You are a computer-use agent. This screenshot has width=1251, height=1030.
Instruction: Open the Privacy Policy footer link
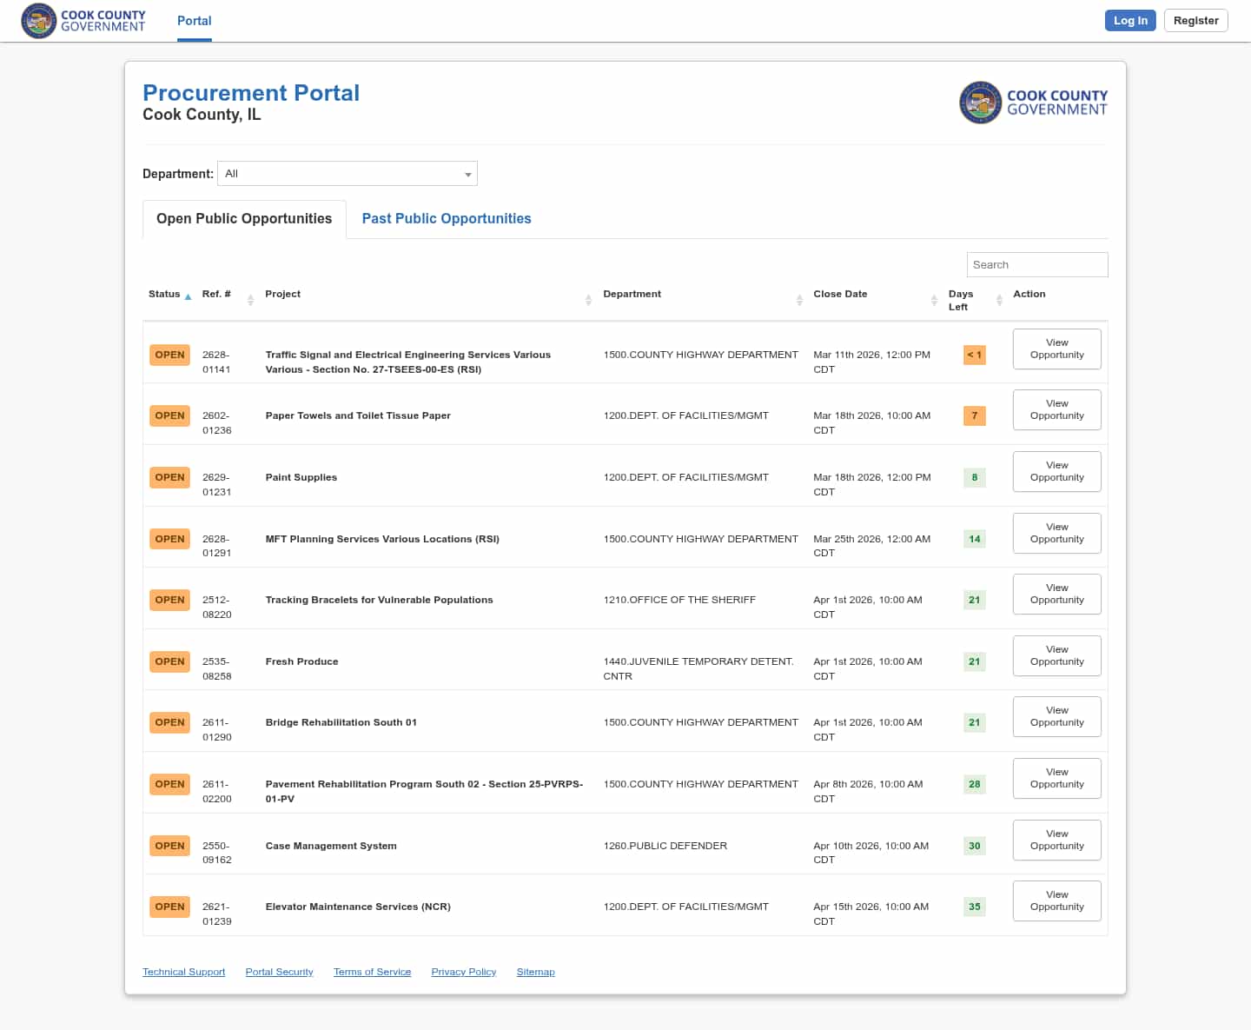[x=463, y=972]
